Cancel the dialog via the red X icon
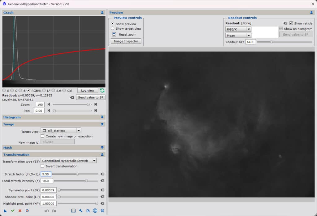317x216 pixels. [20, 210]
